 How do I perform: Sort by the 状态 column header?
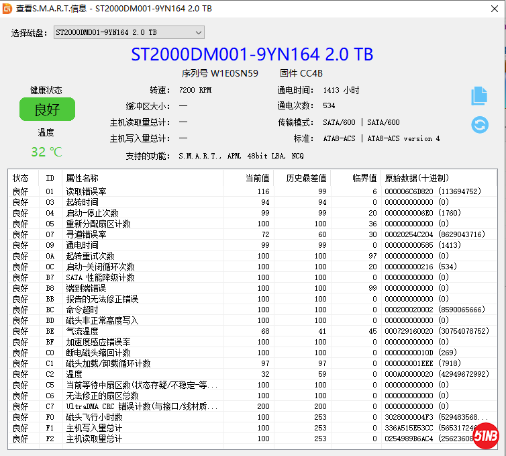coord(21,178)
